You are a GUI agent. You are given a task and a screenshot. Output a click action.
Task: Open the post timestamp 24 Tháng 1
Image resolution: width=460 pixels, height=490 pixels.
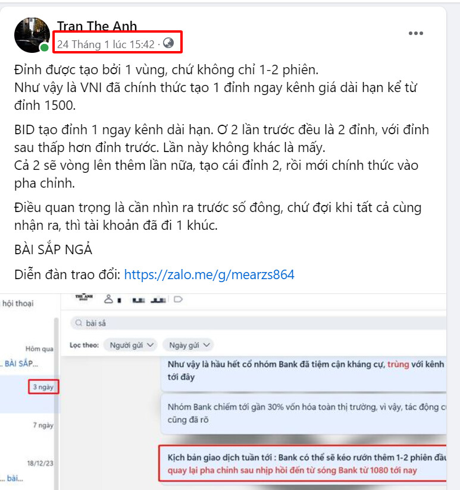[x=105, y=45]
